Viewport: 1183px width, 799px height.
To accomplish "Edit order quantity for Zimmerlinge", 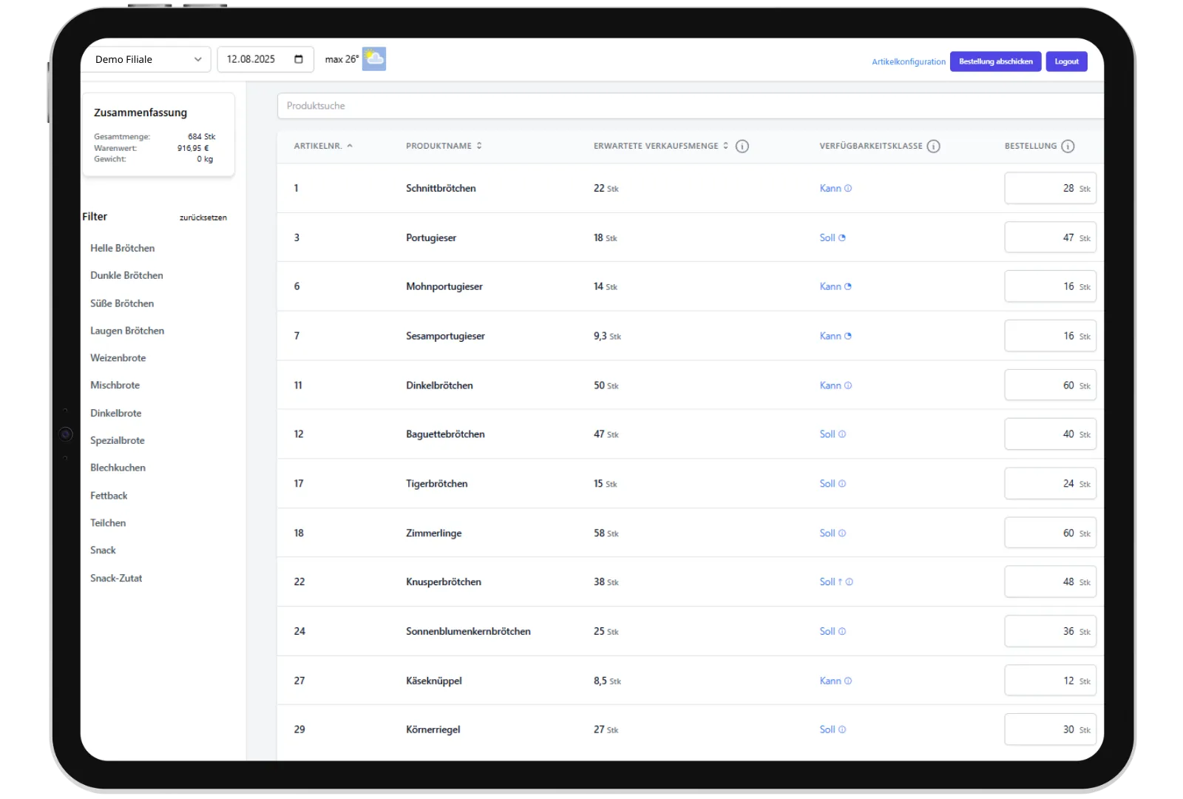I will [1050, 533].
